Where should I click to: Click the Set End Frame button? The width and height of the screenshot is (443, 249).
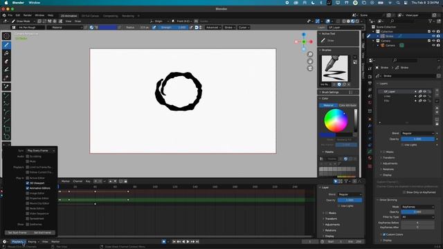coord(43,232)
